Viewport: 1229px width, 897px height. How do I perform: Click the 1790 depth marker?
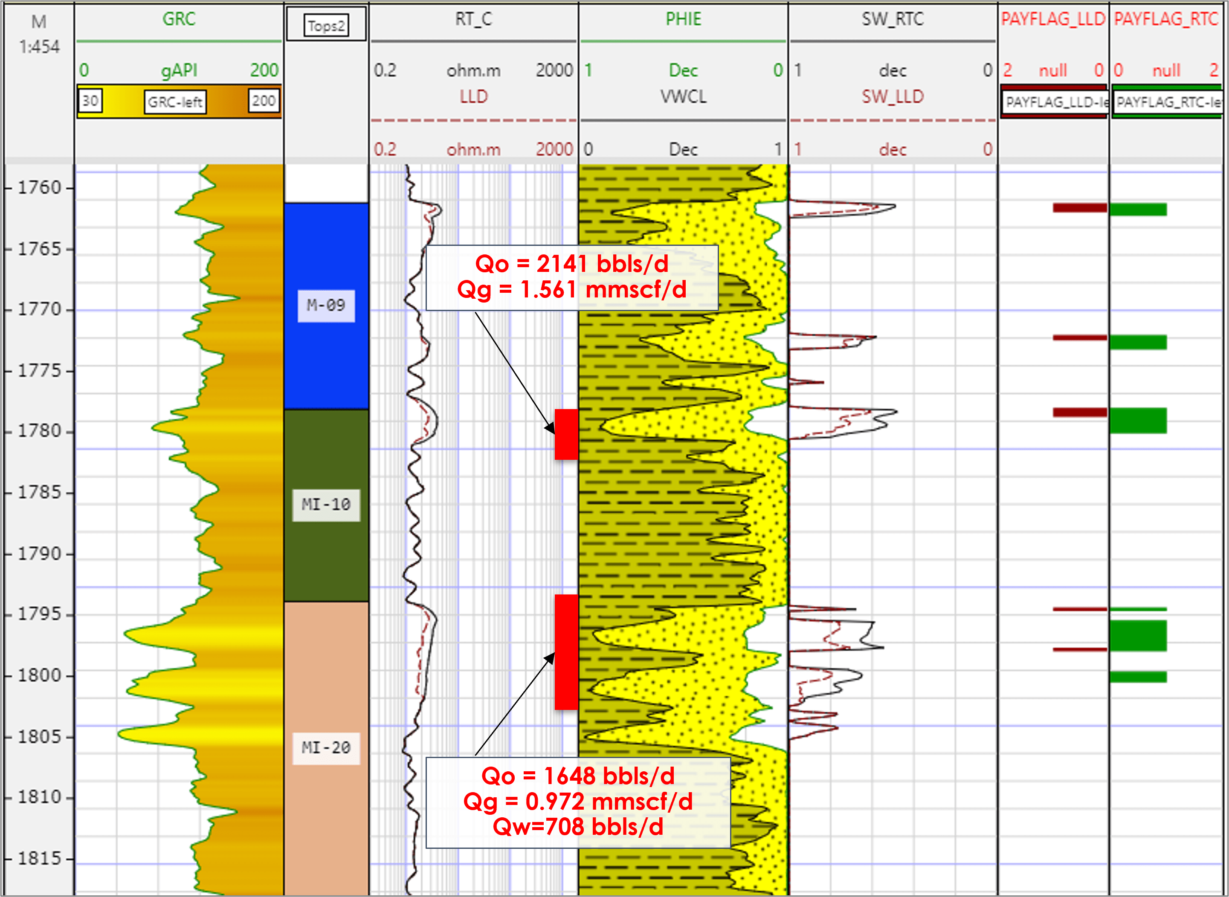(x=40, y=554)
